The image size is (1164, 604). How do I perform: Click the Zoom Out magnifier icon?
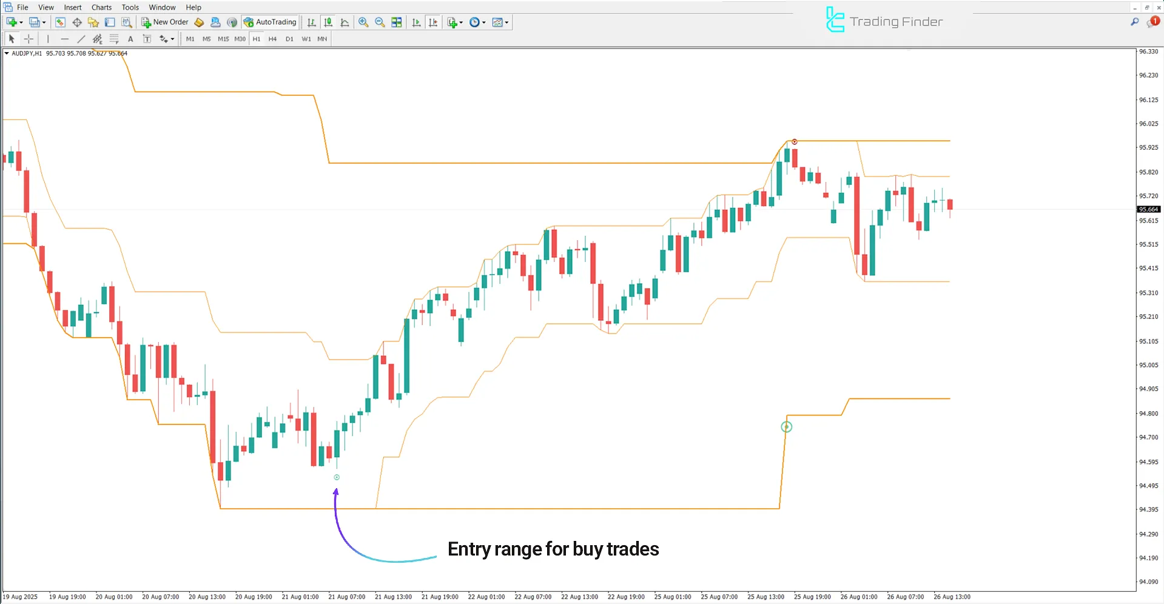(x=380, y=22)
